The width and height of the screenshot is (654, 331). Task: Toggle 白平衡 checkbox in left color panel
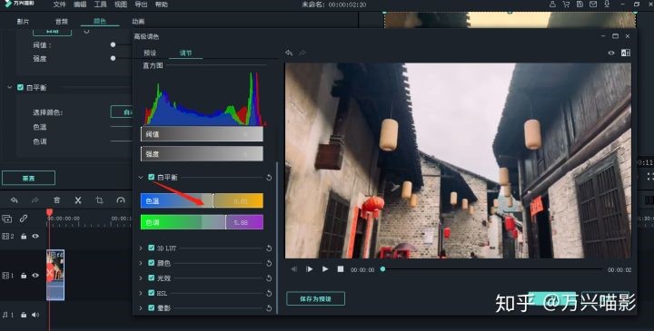[x=20, y=87]
